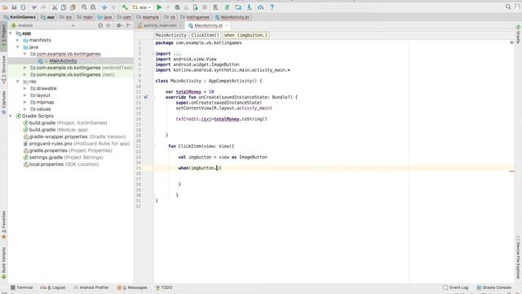522x294 pixels.
Task: Open Find with the magnifier icon
Action: [84, 7]
